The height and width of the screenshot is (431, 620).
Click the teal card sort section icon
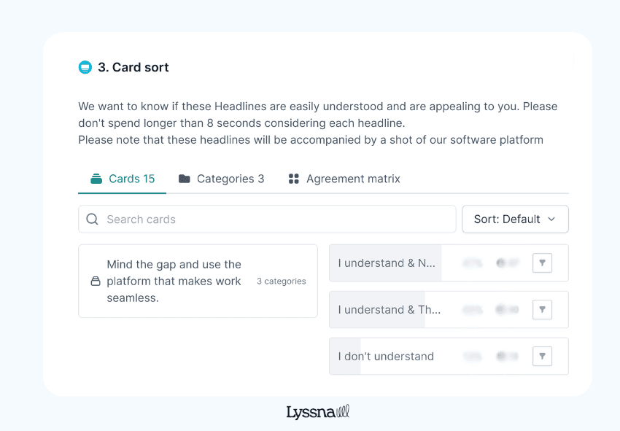pos(85,68)
